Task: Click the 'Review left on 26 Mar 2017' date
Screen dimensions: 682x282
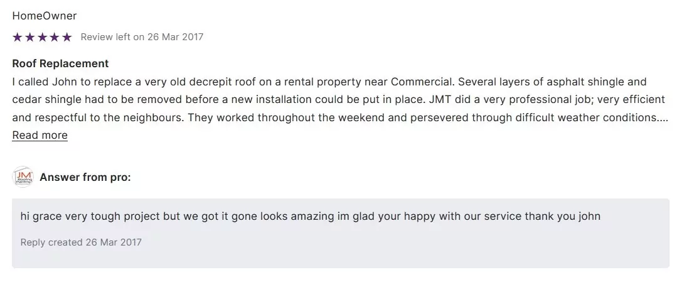Action: [142, 37]
